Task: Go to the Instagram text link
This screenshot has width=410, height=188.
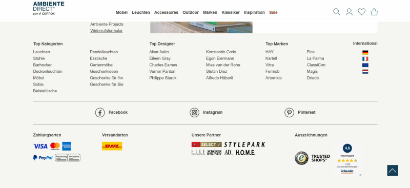Action: (213, 112)
